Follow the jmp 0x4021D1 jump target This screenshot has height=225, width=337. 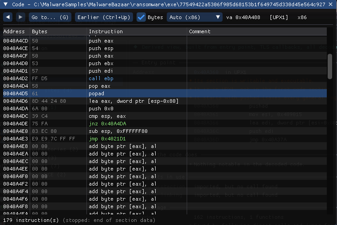[107, 139]
